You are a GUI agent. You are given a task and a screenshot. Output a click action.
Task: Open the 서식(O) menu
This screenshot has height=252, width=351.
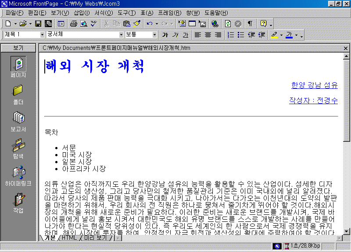[x=104, y=13]
